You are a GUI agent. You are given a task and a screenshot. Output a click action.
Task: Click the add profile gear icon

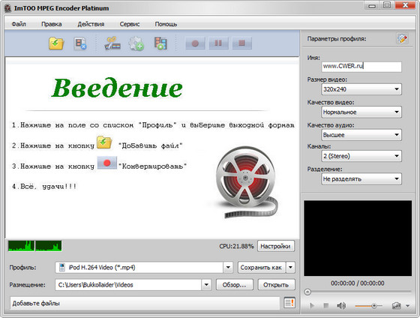136,43
